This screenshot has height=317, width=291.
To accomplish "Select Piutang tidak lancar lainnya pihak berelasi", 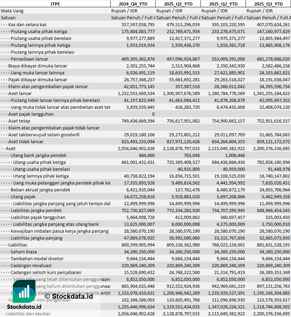I will point(55,100).
